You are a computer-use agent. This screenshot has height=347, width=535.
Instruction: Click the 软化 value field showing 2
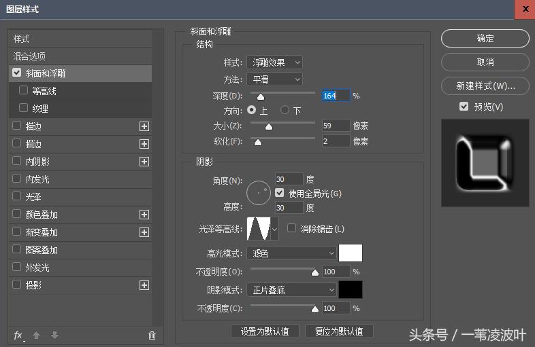336,141
